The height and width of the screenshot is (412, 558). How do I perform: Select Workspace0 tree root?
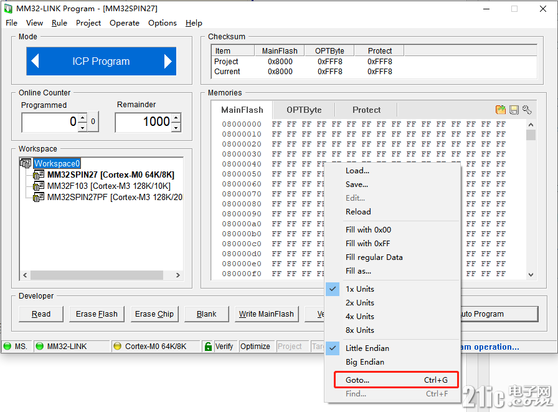coord(57,163)
